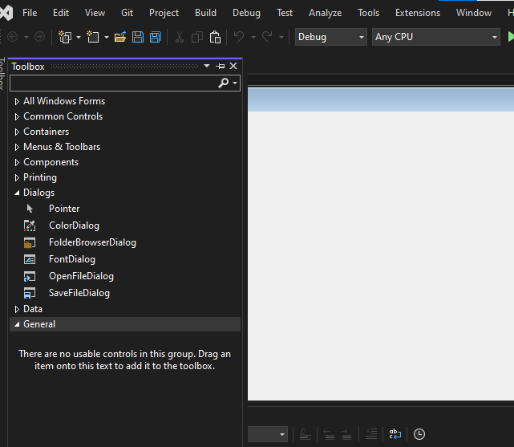The height and width of the screenshot is (447, 514).
Task: Open the Undo history dropdown arrow
Action: tap(253, 38)
